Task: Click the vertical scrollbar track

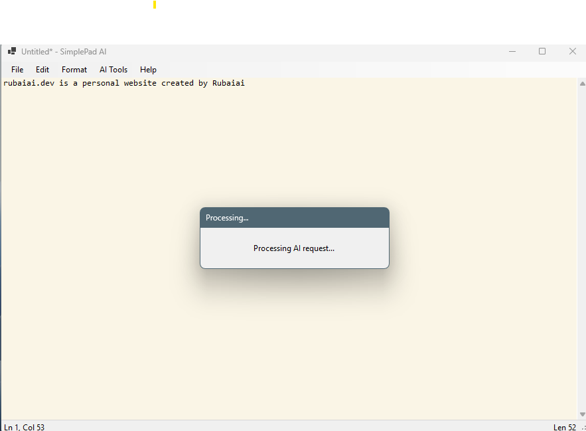Action: click(x=582, y=249)
